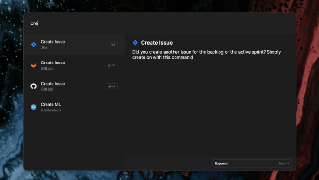The width and height of the screenshot is (319, 180).
Task: Click the GitLab fox icon
Action: click(x=34, y=65)
